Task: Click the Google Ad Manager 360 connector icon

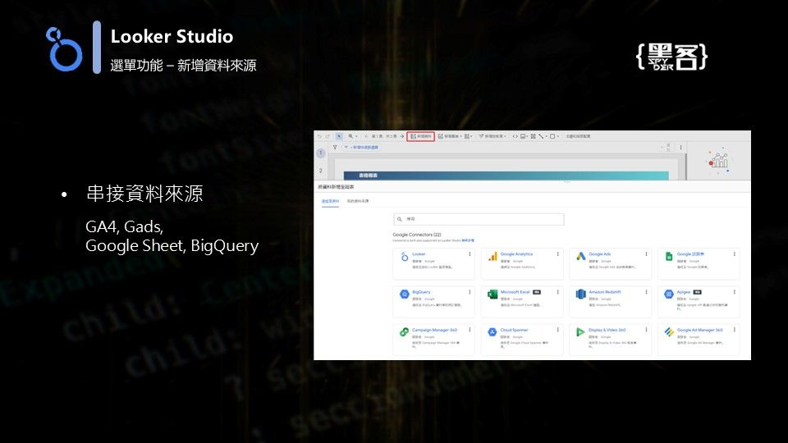Action: point(669,332)
